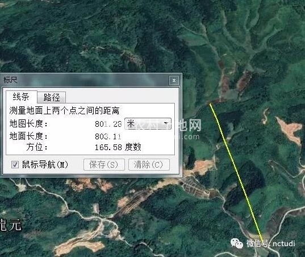Select the 线条 tab
The height and width of the screenshot is (257, 305).
[x=21, y=97]
